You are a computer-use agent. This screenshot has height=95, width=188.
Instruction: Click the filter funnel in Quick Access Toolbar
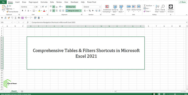coord(12,18)
